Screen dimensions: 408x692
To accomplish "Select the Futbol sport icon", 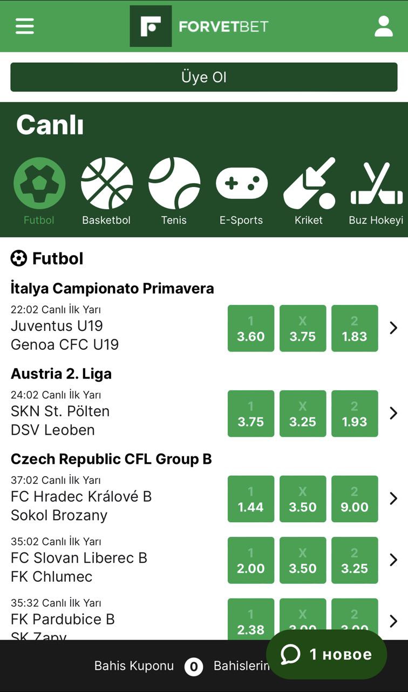I will click(x=39, y=184).
